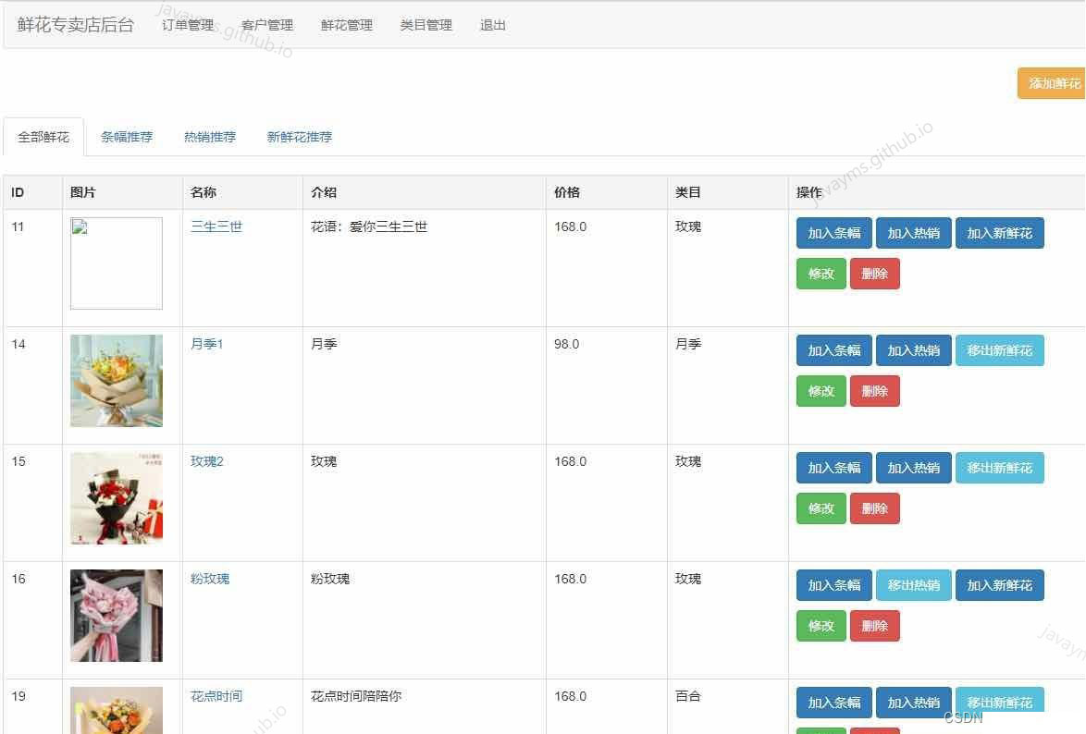The width and height of the screenshot is (1086, 734).
Task: Click 删除 on the 粉玫瑰 row
Action: (874, 625)
